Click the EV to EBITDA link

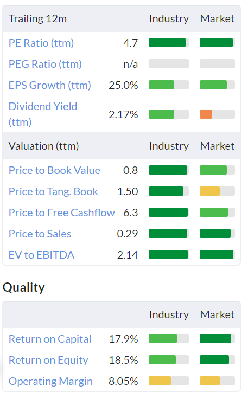(x=41, y=255)
